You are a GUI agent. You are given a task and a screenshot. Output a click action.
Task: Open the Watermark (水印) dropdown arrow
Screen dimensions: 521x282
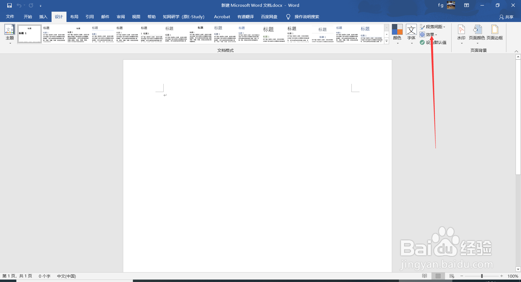pos(462,43)
